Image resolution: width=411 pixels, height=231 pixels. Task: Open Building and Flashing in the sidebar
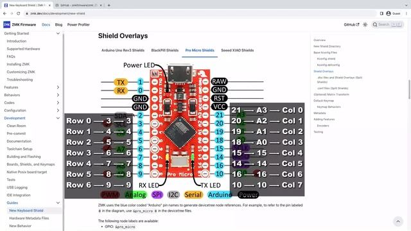[x=24, y=157]
